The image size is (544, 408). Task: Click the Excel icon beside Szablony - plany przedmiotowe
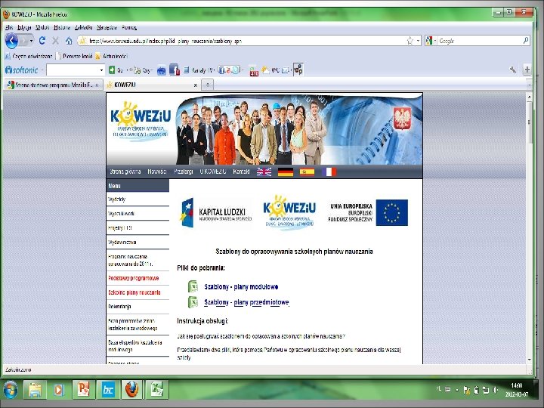(x=193, y=301)
